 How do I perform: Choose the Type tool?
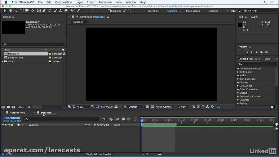[49, 11]
